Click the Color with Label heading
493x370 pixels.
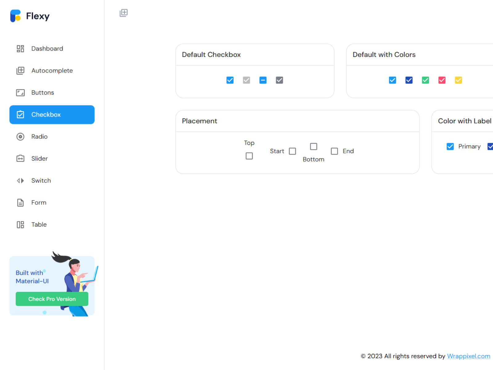pyautogui.click(x=465, y=121)
